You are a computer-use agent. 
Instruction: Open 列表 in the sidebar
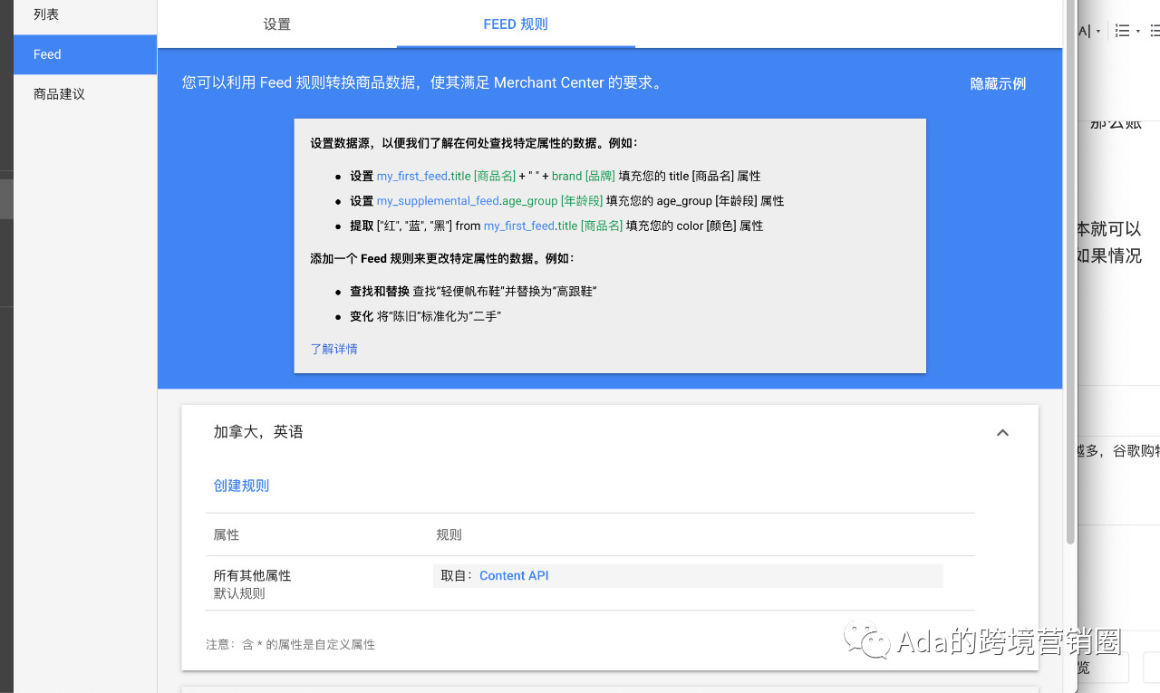coord(45,14)
